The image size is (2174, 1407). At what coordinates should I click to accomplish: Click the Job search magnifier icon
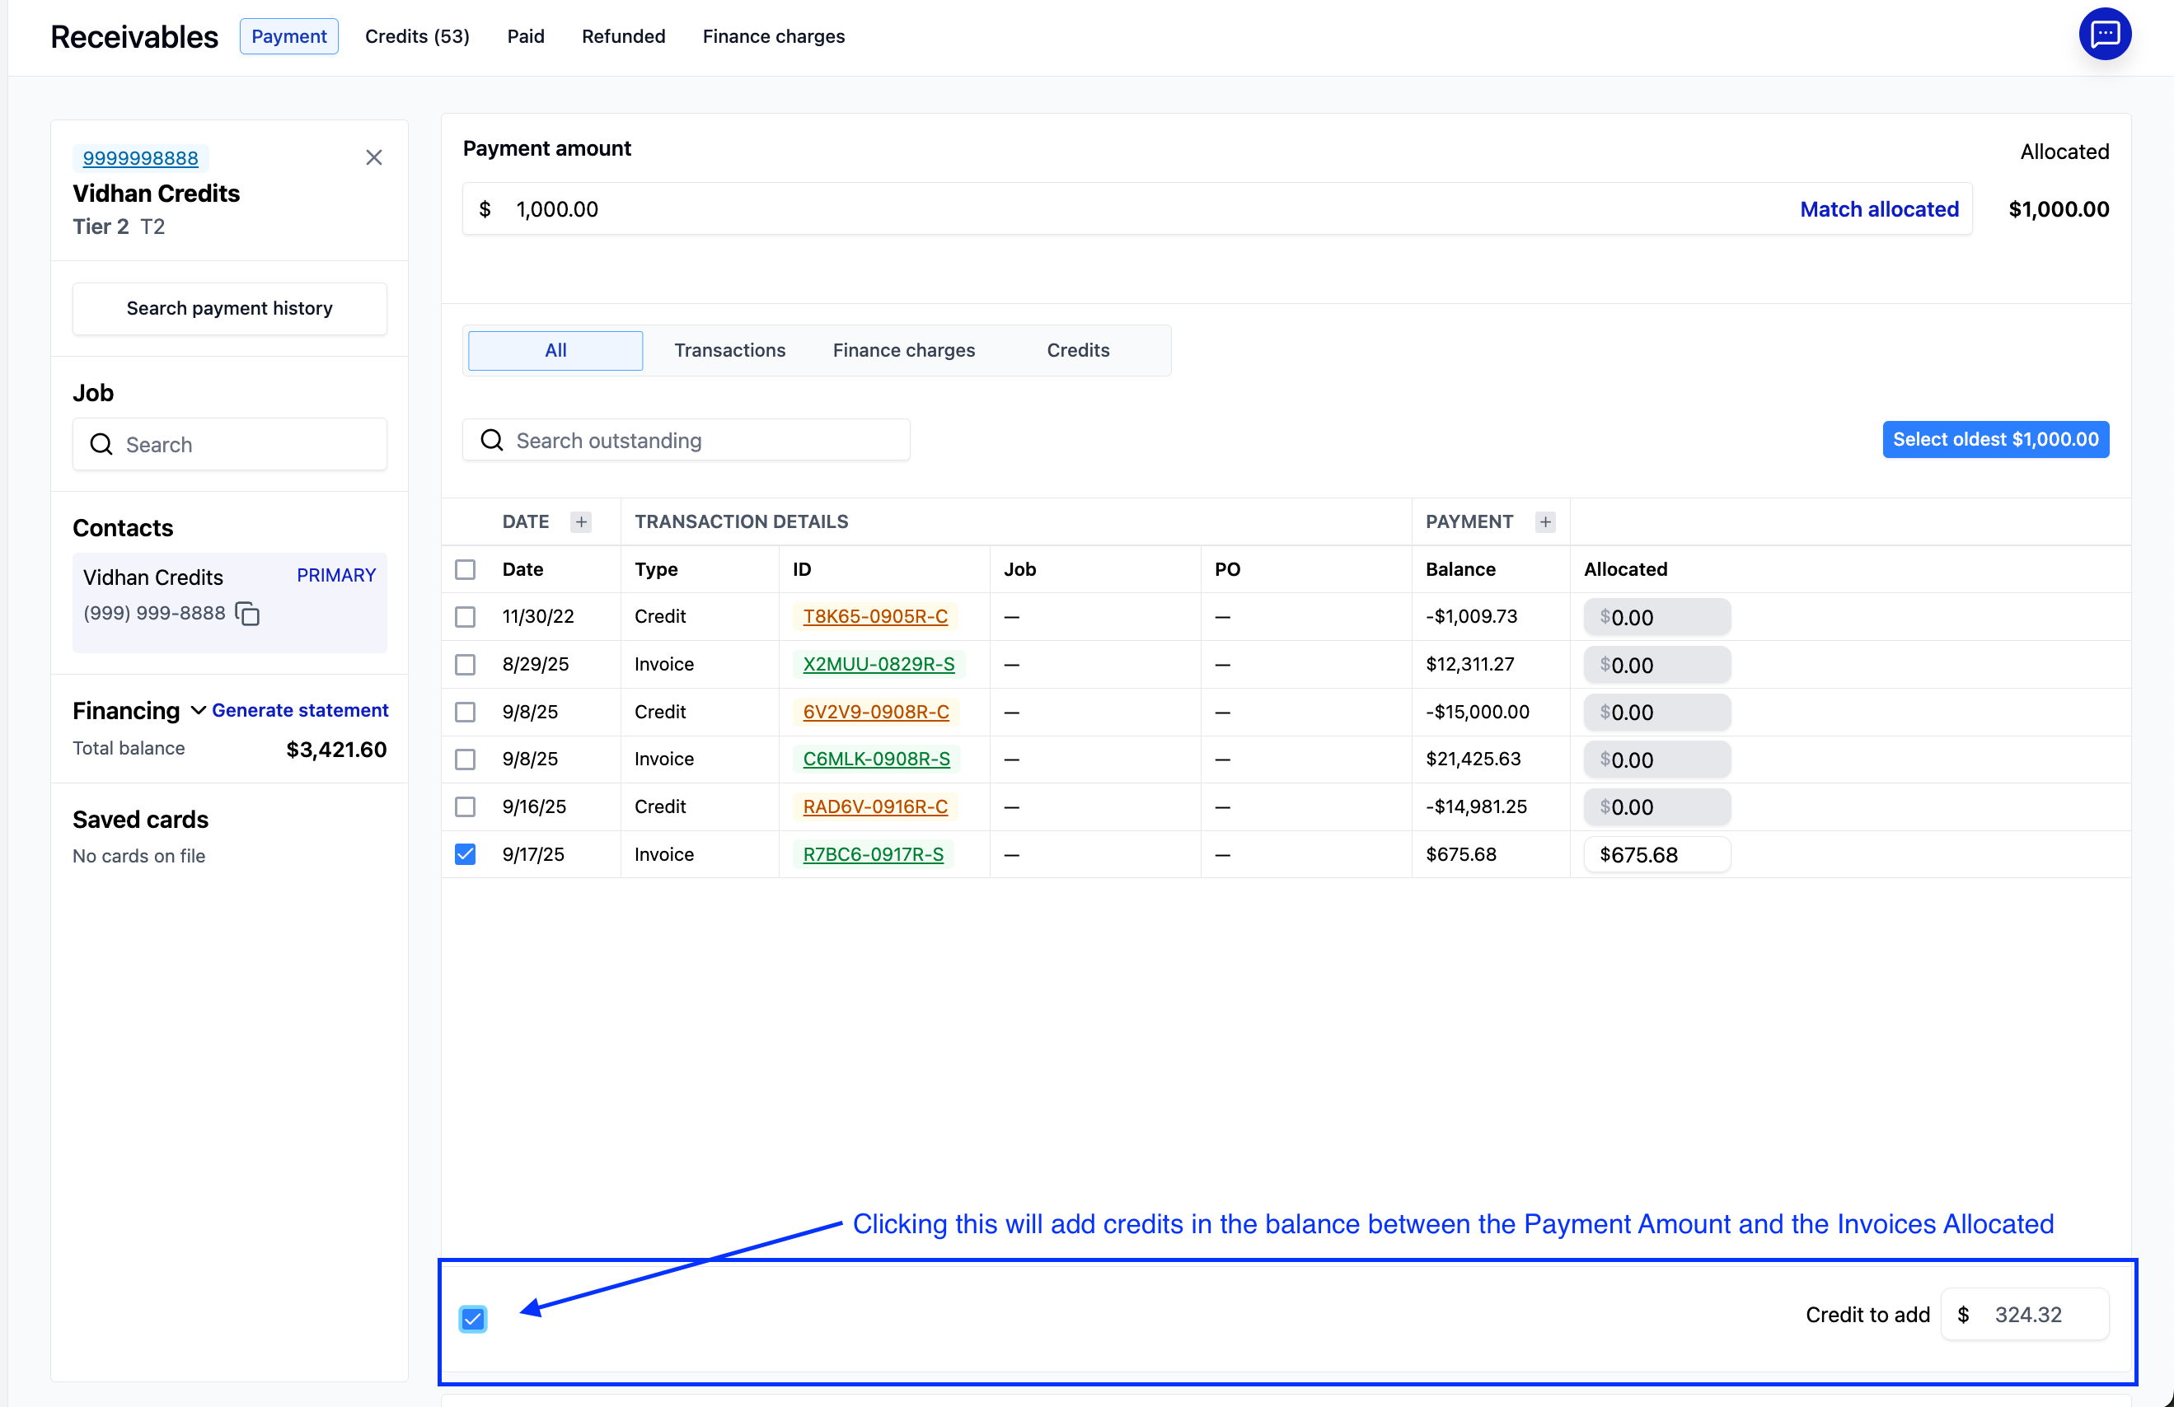click(x=101, y=445)
